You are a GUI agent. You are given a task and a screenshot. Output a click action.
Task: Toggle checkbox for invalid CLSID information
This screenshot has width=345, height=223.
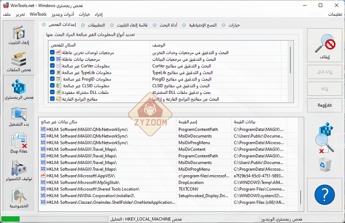coord(52,85)
